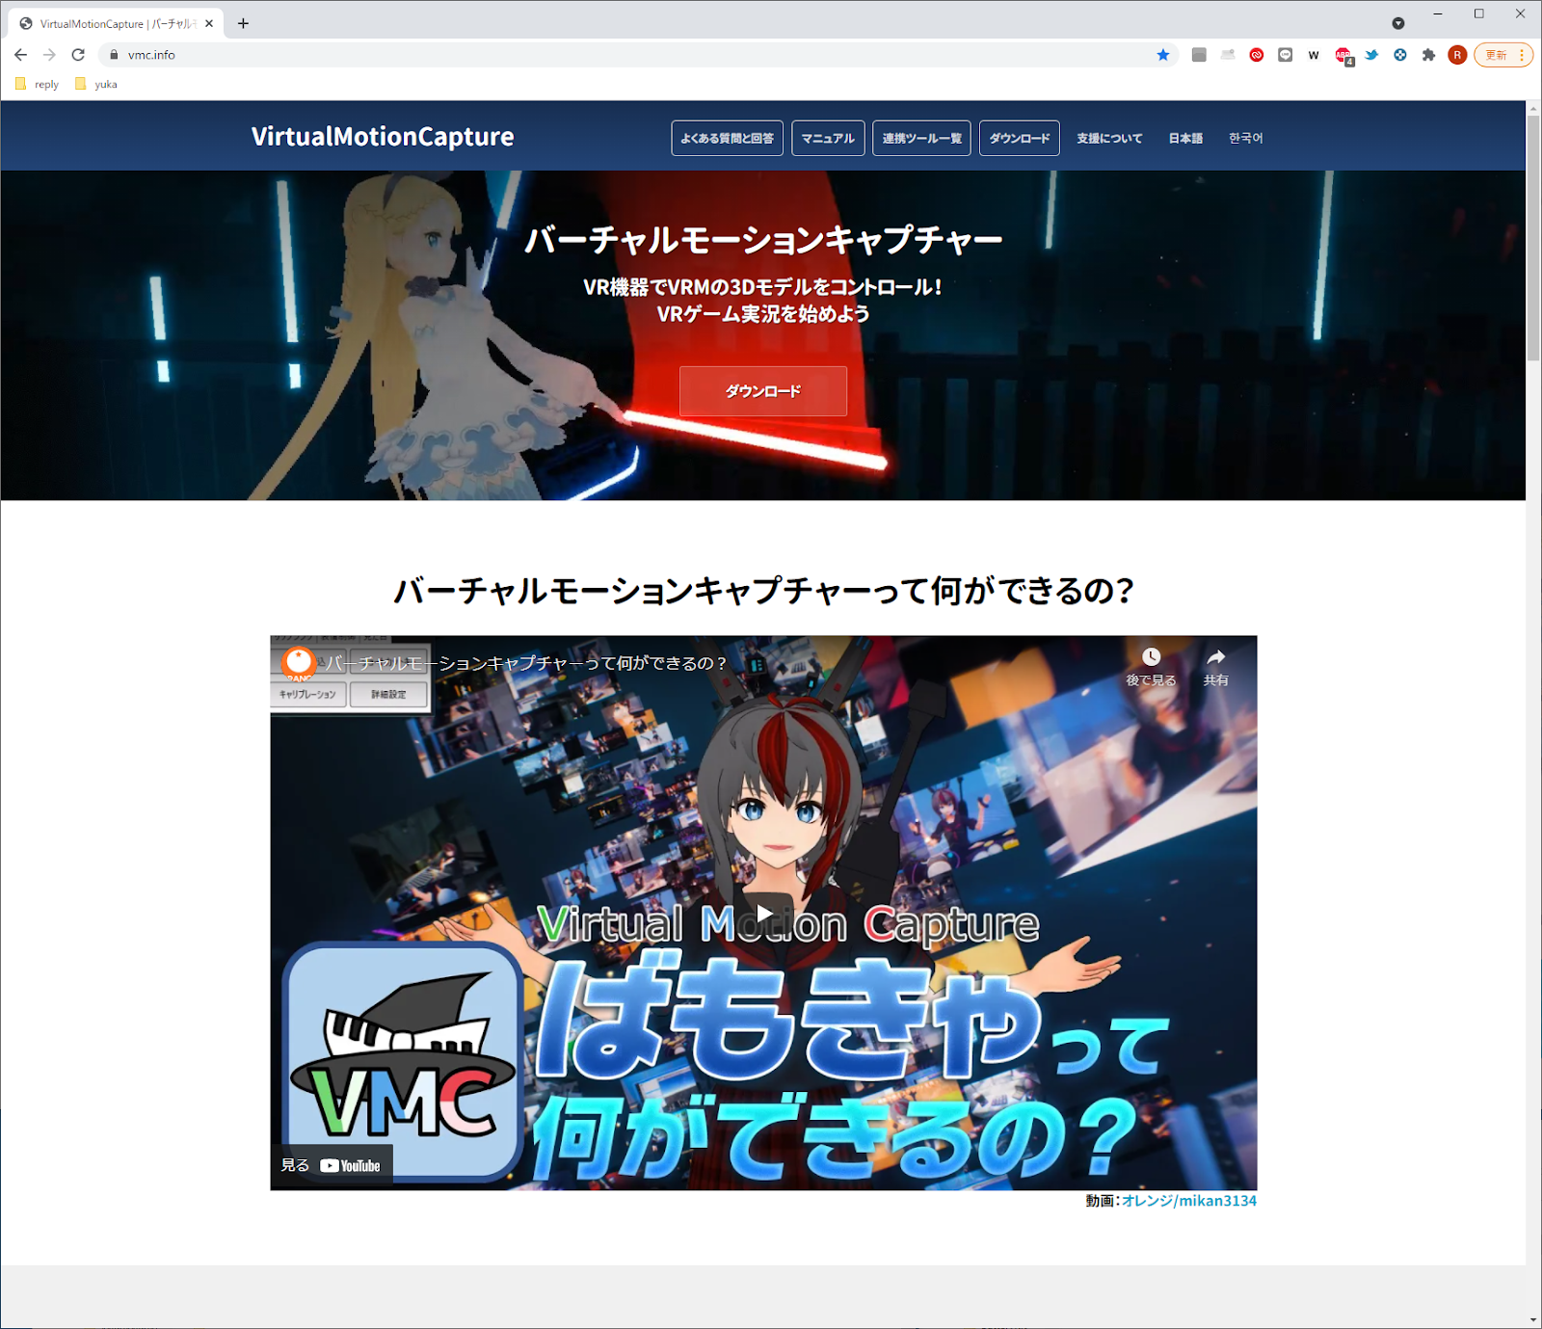Switch site language to 한국어
This screenshot has width=1542, height=1329.
(x=1245, y=138)
